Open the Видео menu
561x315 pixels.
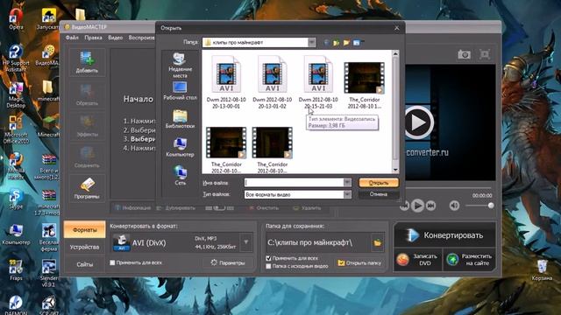tap(115, 38)
